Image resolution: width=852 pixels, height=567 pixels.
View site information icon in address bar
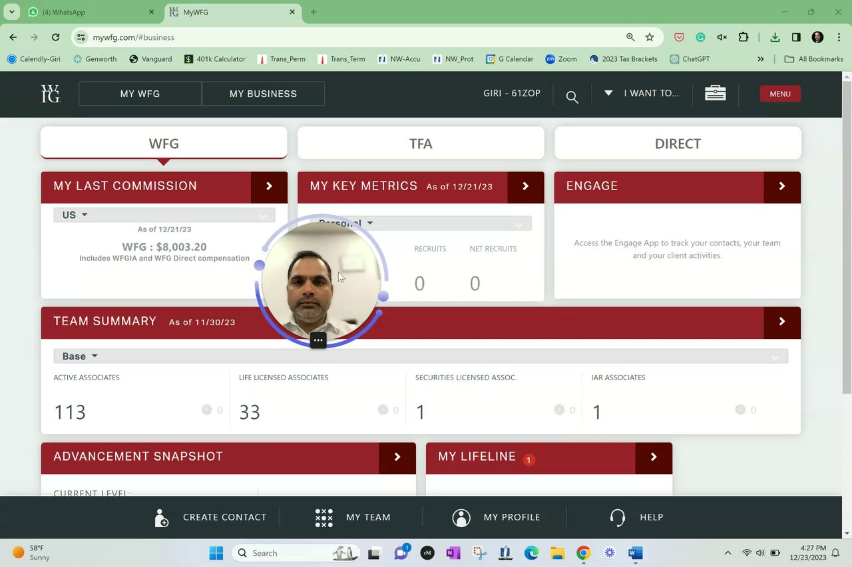(x=81, y=37)
